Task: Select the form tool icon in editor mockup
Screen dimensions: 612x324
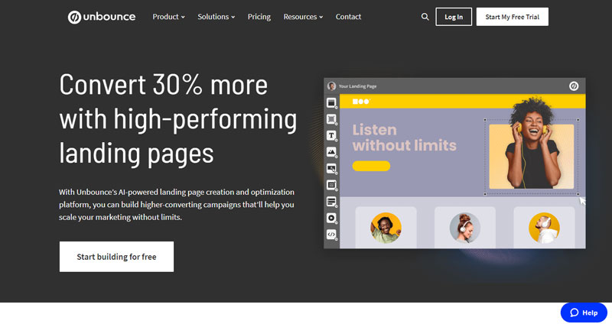Action: click(x=331, y=185)
